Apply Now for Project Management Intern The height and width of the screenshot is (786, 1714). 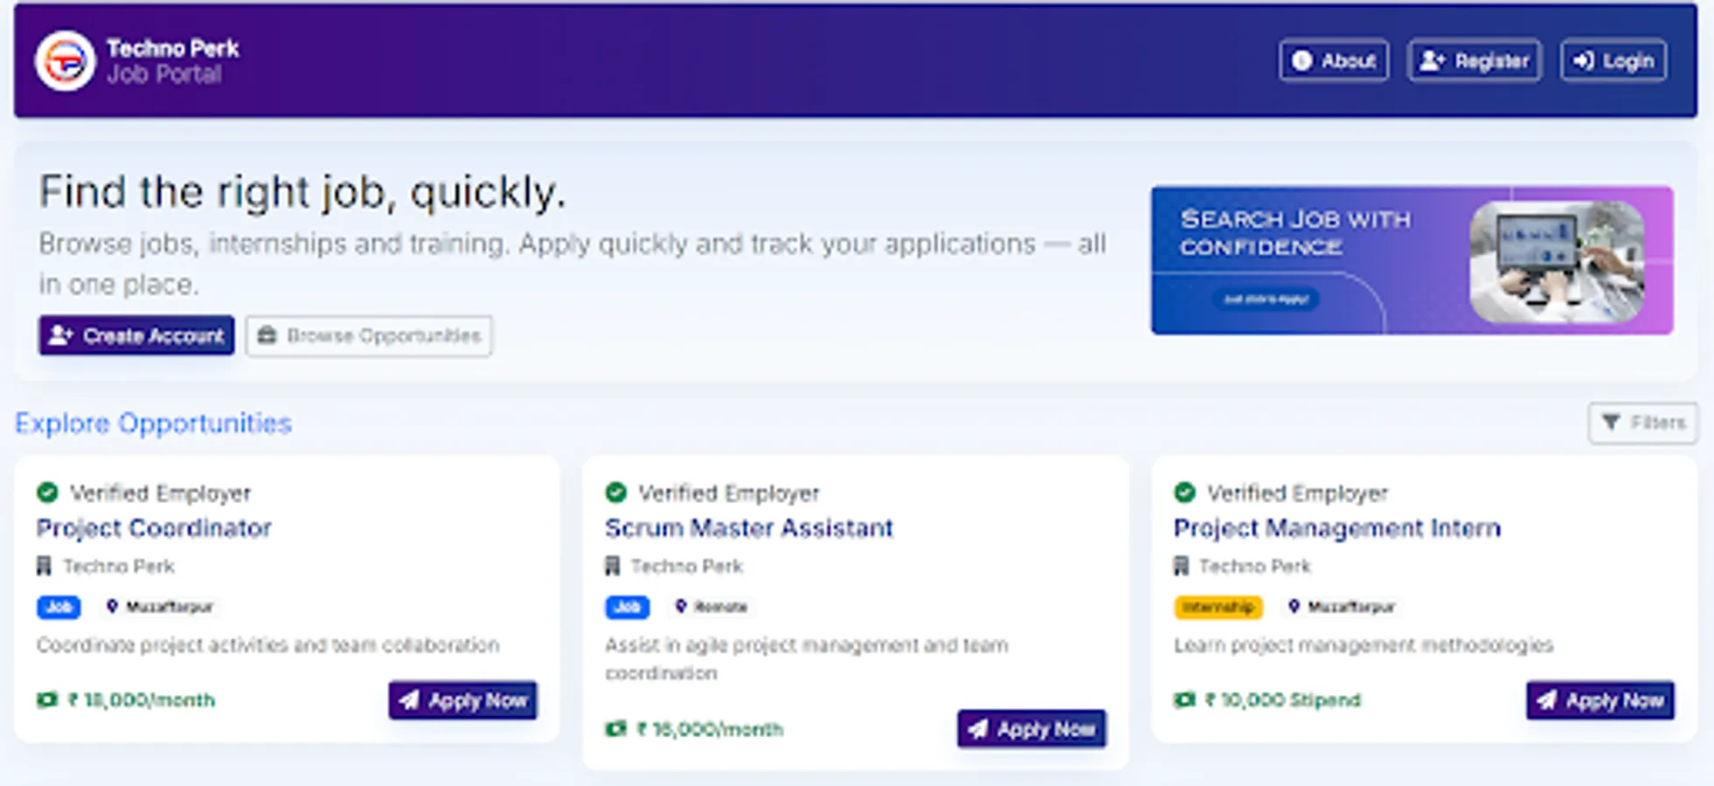tap(1600, 700)
